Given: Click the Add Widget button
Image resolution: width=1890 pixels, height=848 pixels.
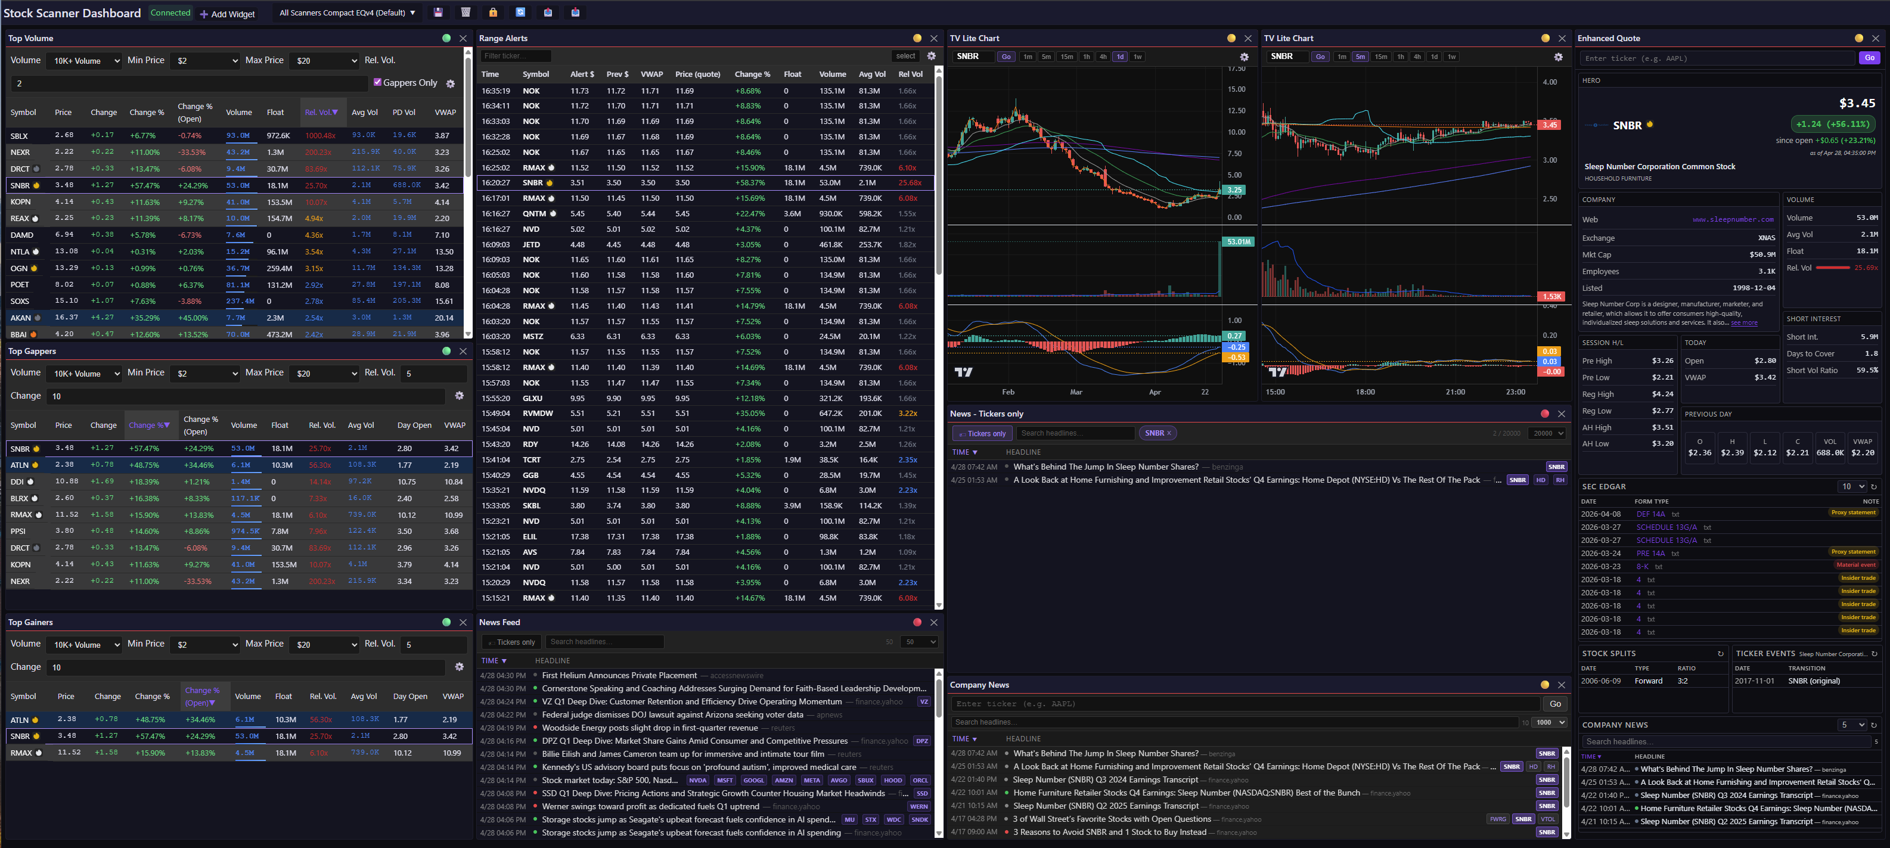Looking at the screenshot, I should tap(226, 14).
